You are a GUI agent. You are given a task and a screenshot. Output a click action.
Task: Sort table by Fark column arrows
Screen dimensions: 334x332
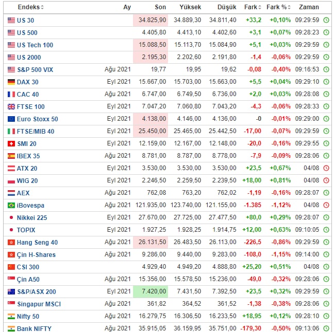tap(259, 7)
